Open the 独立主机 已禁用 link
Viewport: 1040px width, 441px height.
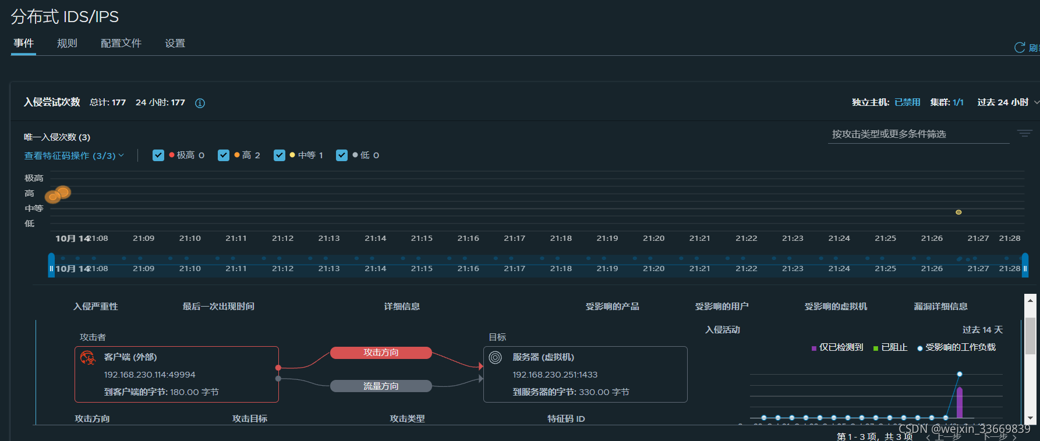907,102
